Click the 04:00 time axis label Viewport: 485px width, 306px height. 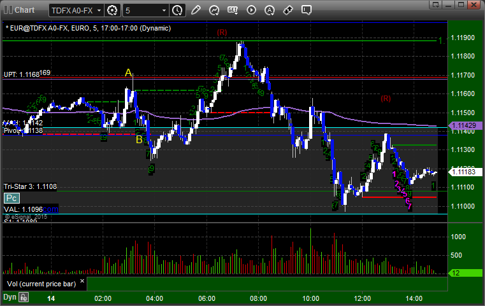click(155, 298)
